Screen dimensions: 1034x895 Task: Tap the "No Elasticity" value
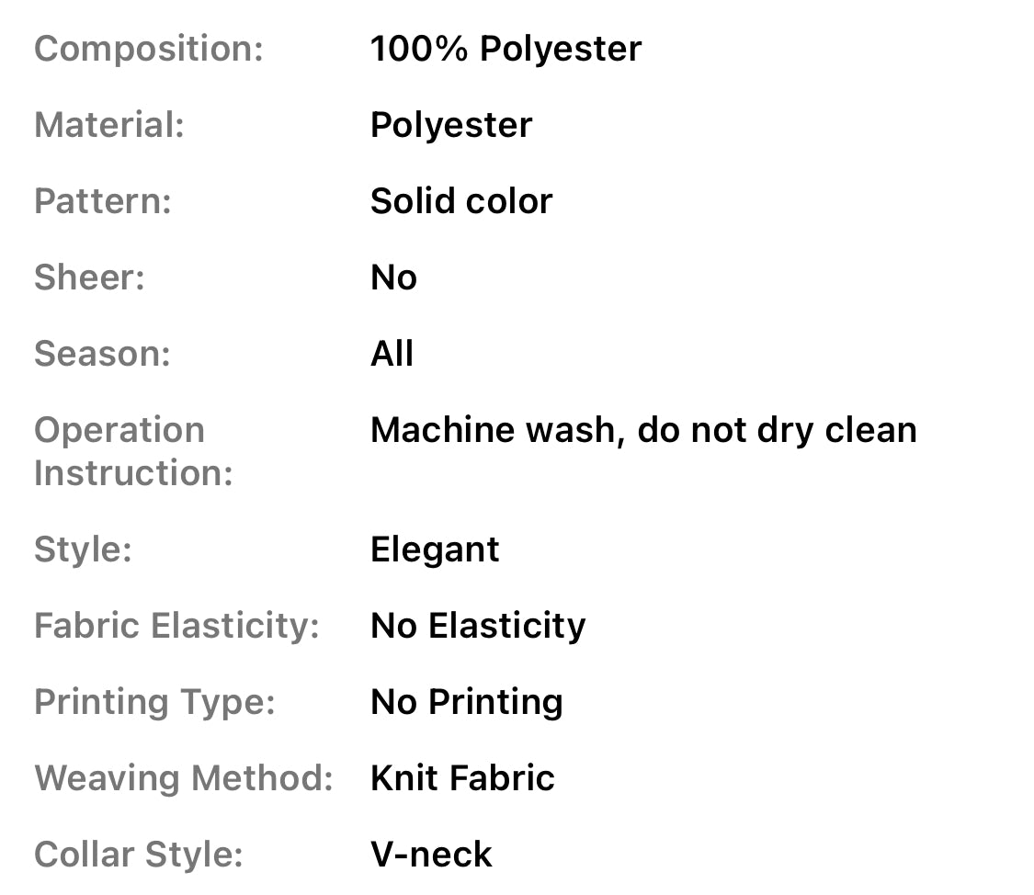point(478,626)
